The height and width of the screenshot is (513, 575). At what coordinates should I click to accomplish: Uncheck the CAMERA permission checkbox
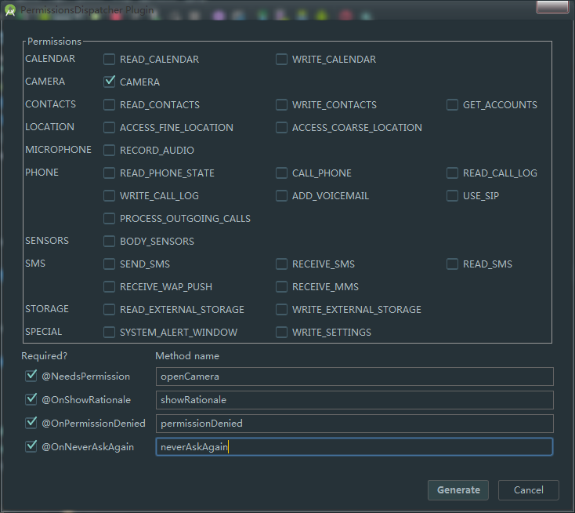coord(110,82)
